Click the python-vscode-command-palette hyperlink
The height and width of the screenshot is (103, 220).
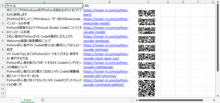point(106,83)
